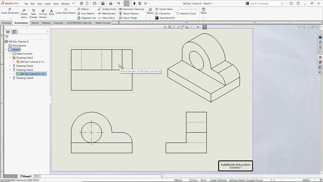
Task: Collapse the Drawing View1 node
Action: click(10, 58)
